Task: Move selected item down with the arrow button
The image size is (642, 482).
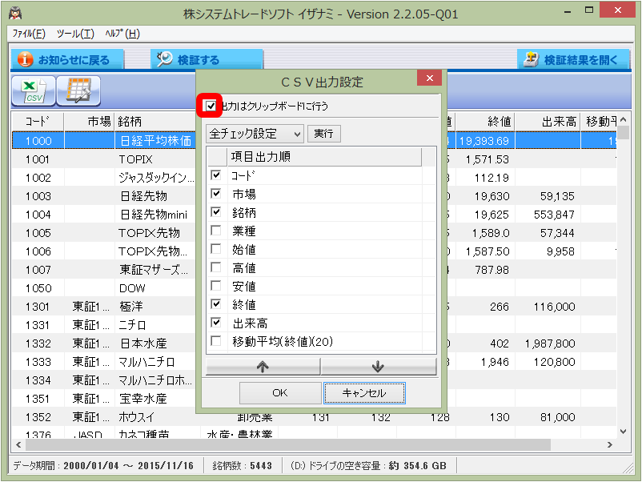Action: [379, 367]
